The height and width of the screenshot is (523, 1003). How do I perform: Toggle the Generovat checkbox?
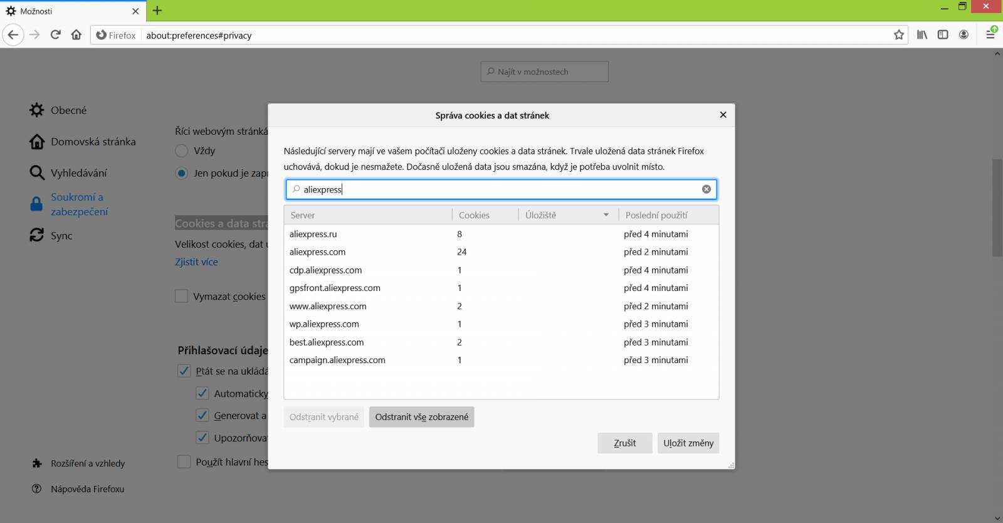point(202,415)
